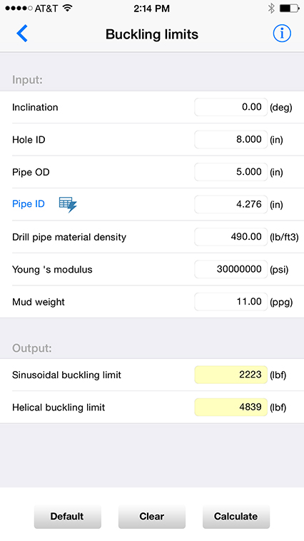Edit the Young's modulus field

point(230,269)
